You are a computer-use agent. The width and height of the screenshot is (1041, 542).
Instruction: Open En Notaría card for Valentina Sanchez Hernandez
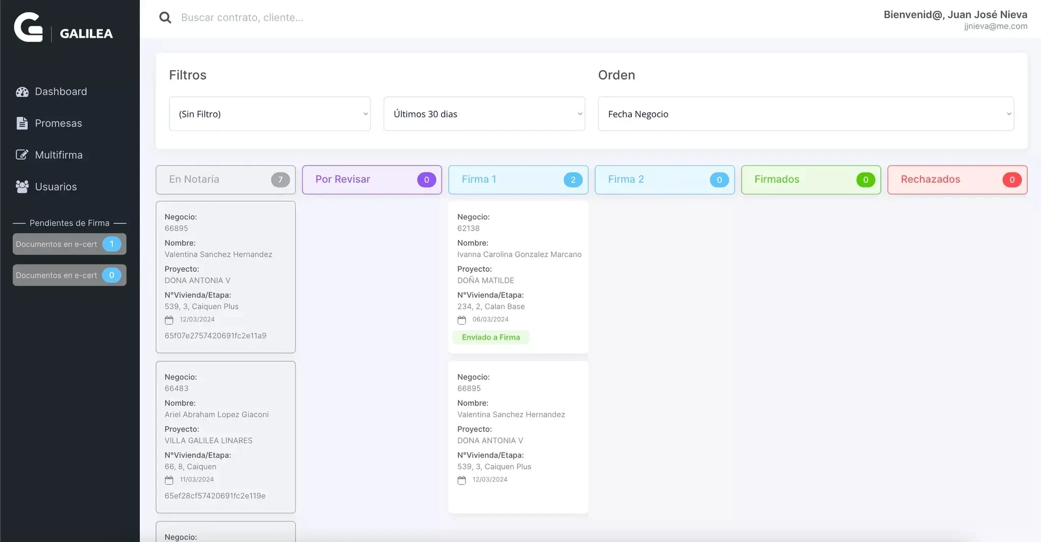(x=226, y=277)
